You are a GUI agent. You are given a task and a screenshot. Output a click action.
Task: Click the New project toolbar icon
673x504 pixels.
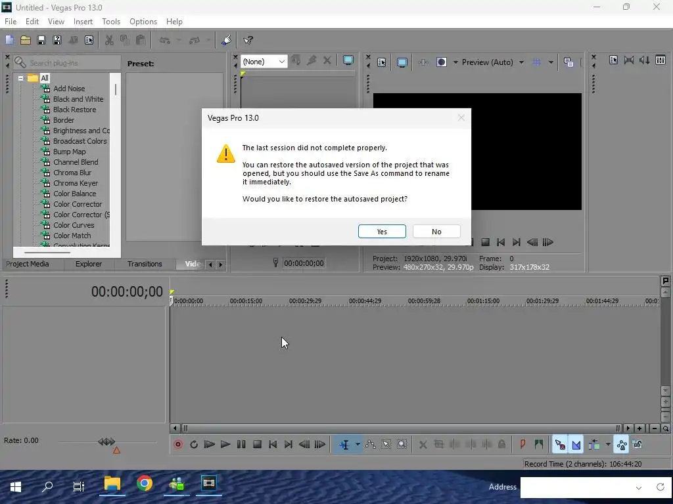tap(9, 40)
